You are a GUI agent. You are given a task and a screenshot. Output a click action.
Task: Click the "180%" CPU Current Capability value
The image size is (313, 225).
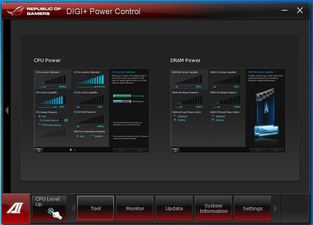tap(62, 107)
